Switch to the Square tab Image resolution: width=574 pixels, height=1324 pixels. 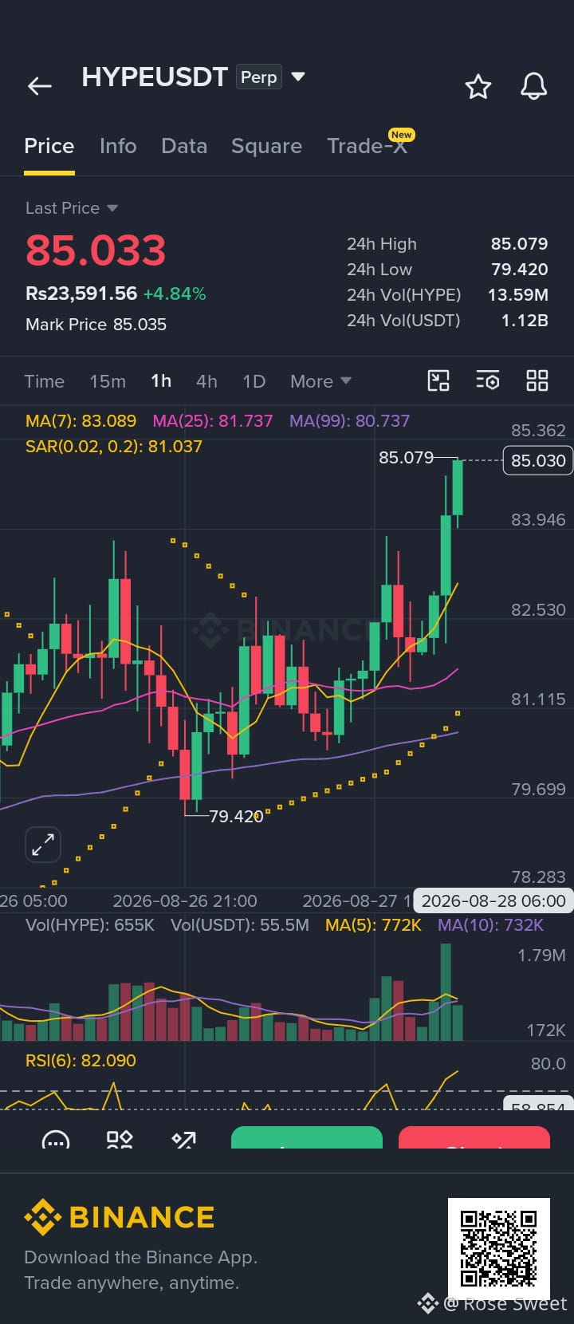266,146
